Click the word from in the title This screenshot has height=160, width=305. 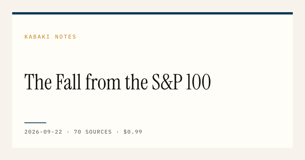[103, 82]
